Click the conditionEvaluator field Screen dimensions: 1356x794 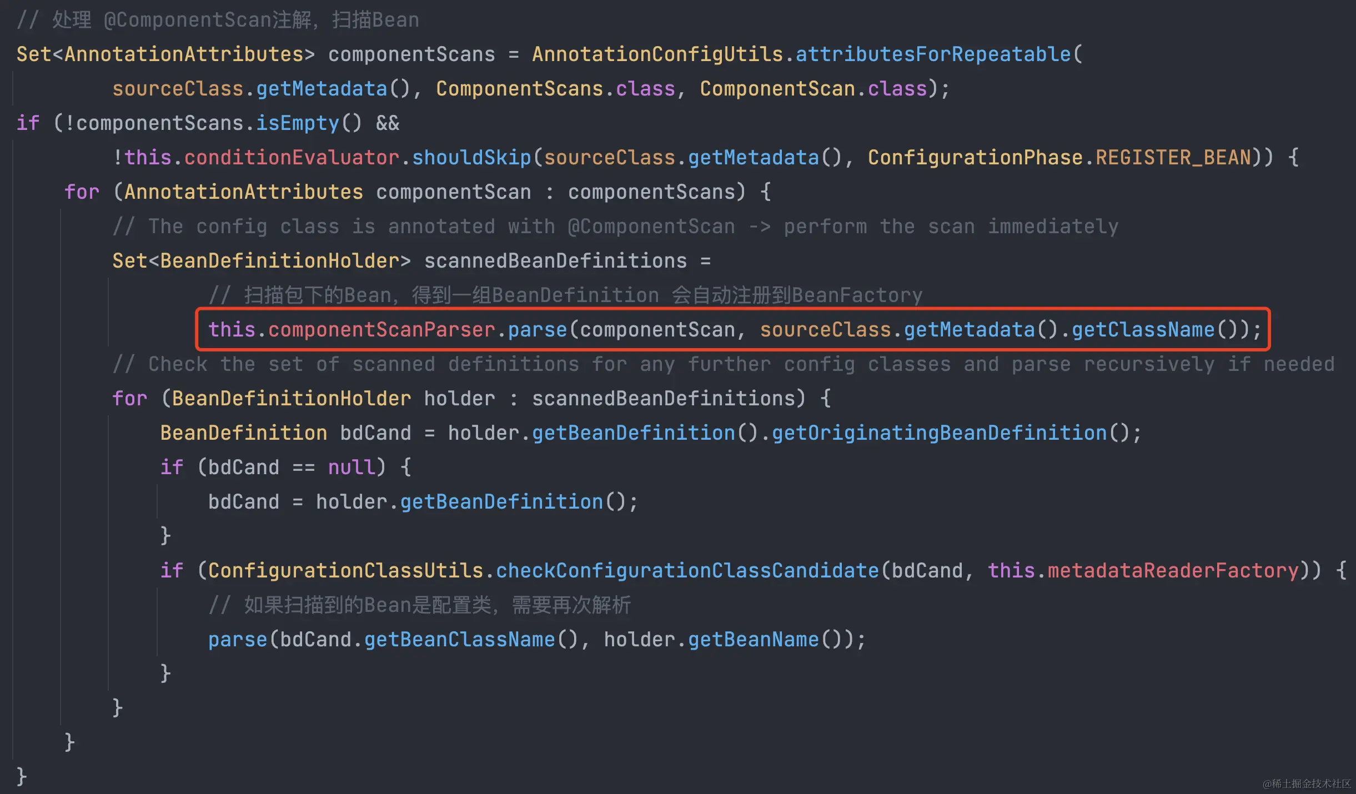click(x=292, y=158)
